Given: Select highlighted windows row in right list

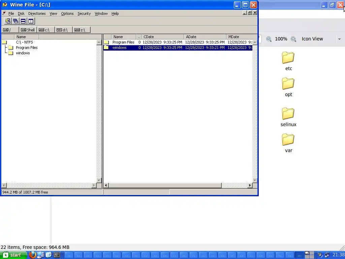Looking at the screenshot, I should (178, 48).
